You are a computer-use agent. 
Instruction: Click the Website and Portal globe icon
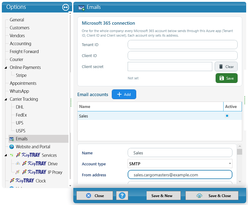click(x=12, y=147)
